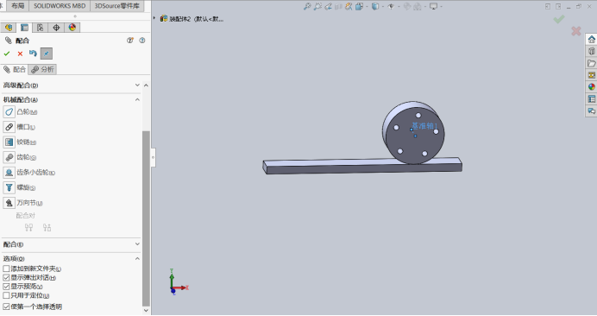Open the DisplayManager color ball tab icon
This screenshot has width=597, height=316.
(x=72, y=28)
